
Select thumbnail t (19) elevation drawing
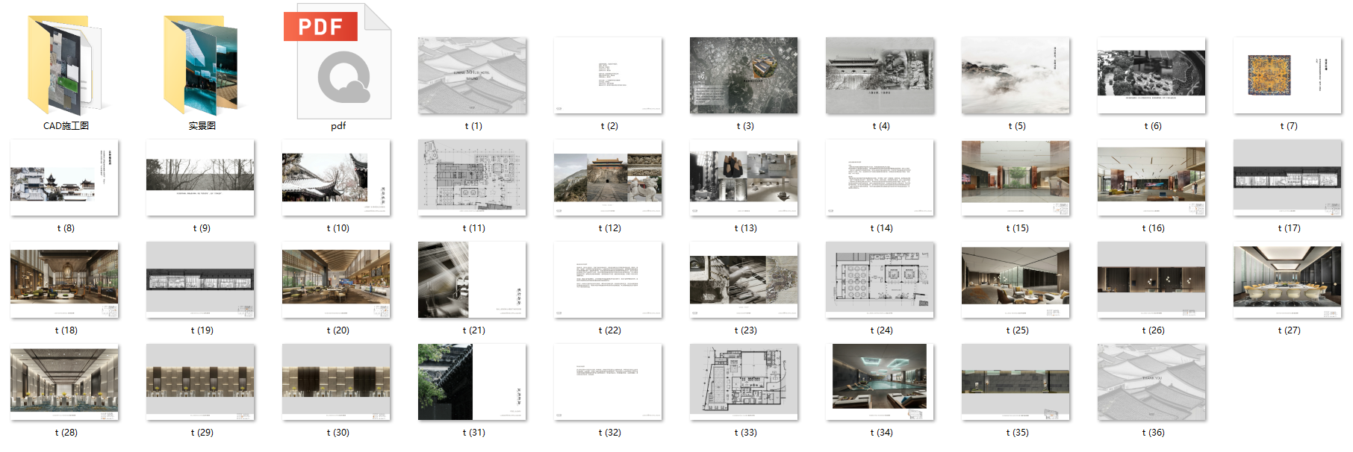coord(200,280)
